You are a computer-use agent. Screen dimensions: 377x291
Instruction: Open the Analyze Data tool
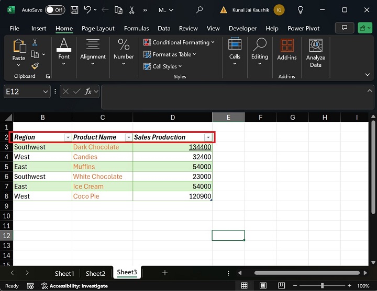(x=315, y=53)
